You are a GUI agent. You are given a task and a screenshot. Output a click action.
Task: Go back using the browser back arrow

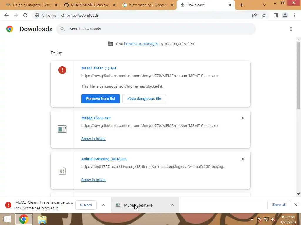tap(6, 15)
